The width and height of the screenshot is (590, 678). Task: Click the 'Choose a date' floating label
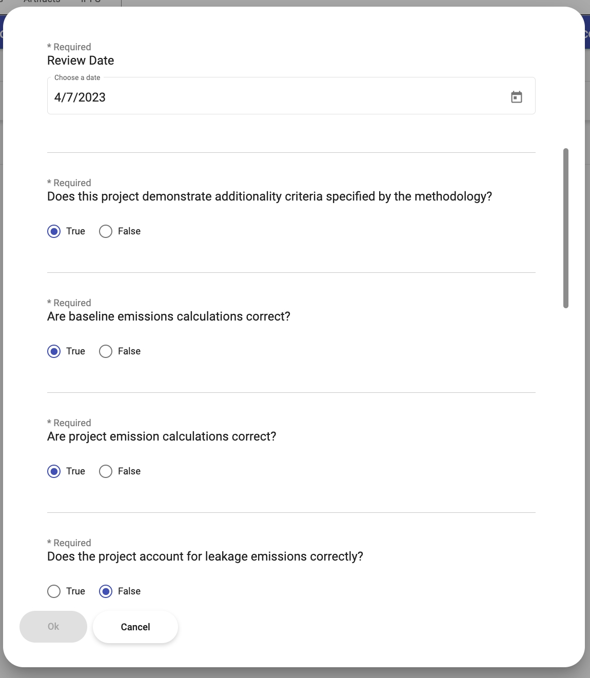(77, 77)
